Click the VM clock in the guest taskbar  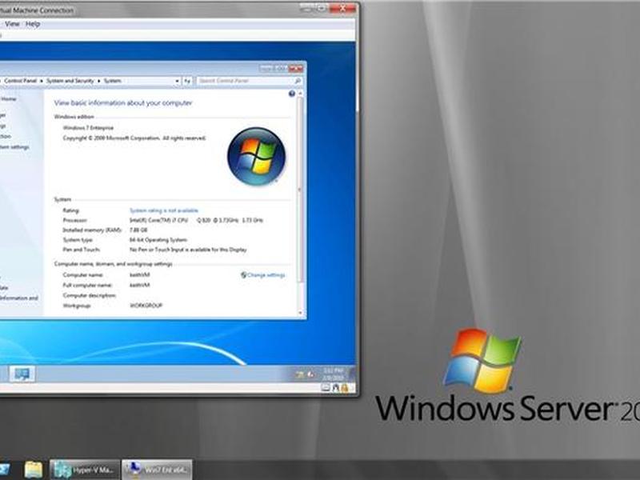(334, 374)
